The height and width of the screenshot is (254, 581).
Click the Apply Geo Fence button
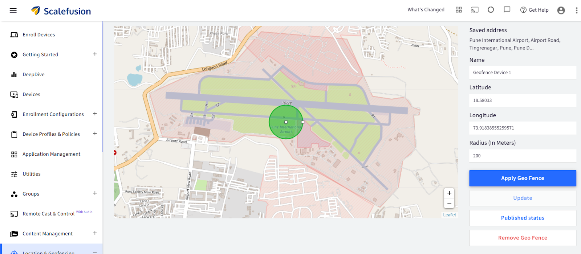coord(523,178)
